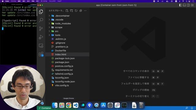Open the Apple menu
Viewport: 196px width, 110px height.
2,1
